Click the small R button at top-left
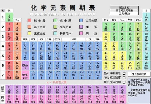This screenshot has height=104, width=151. pos(3,11)
